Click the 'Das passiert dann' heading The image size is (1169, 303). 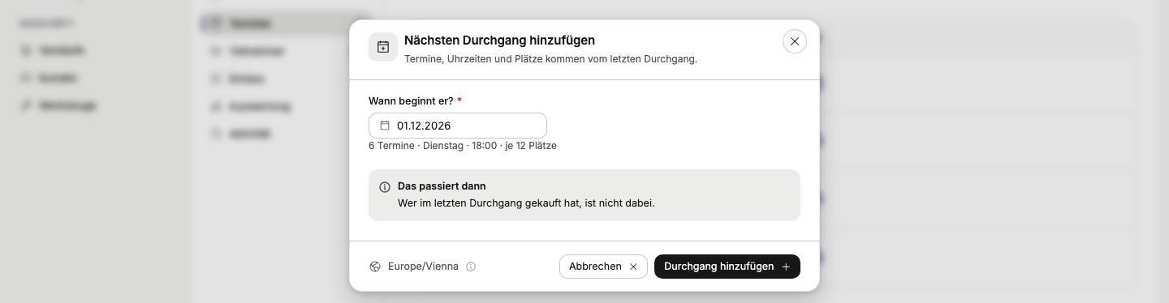point(442,186)
